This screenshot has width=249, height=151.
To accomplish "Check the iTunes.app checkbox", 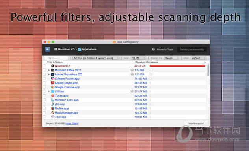I will [44, 96].
